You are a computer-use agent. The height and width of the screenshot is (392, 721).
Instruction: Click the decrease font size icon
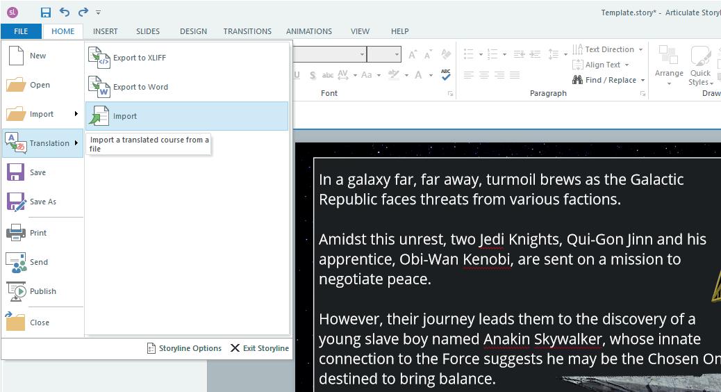(x=428, y=55)
